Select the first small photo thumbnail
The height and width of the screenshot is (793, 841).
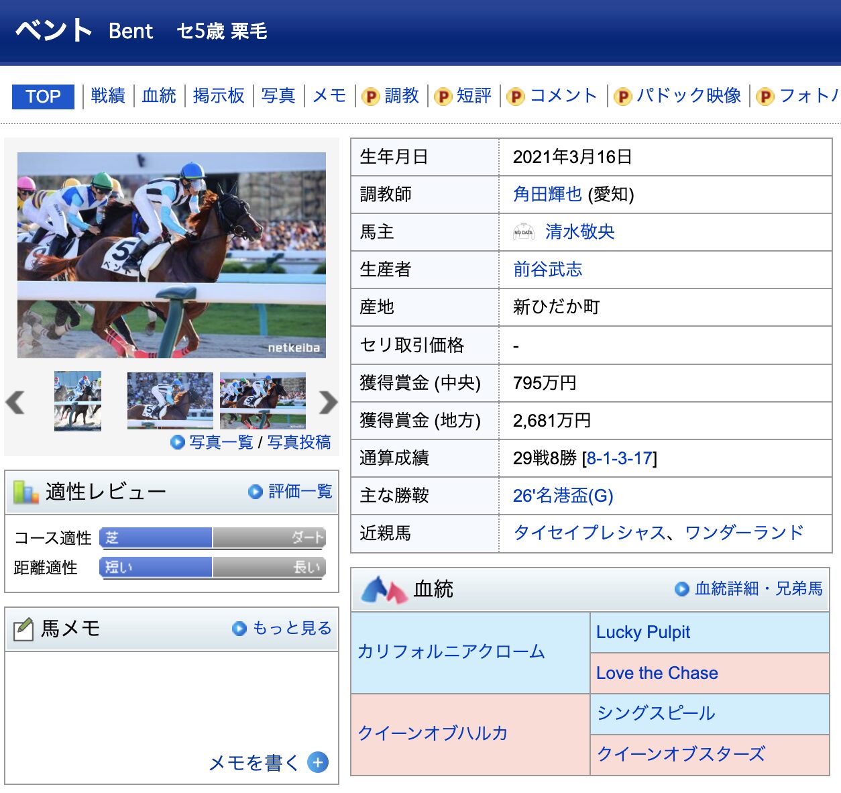pyautogui.click(x=78, y=401)
